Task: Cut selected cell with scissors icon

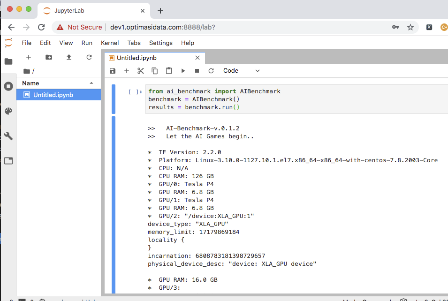Action: (x=140, y=71)
